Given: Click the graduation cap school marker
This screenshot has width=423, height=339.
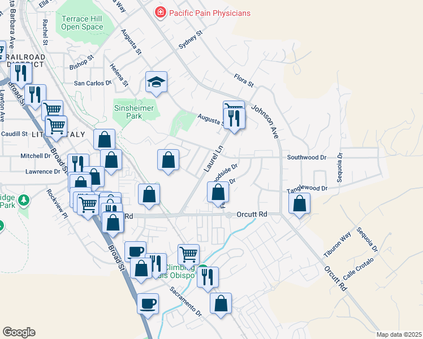Looking at the screenshot, I should click(156, 82).
